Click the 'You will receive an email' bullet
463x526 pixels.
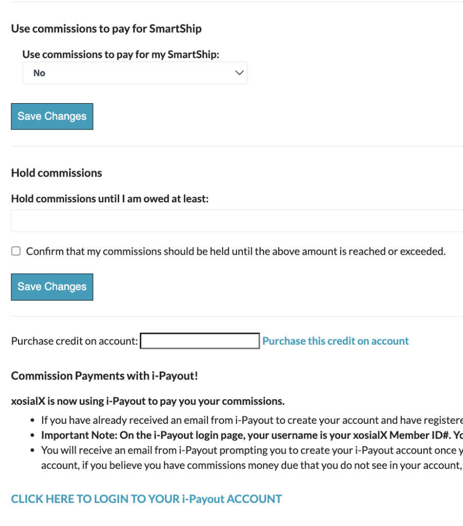tap(252, 458)
